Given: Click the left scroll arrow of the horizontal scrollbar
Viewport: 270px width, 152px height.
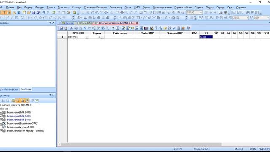Looking at the screenshot, I should [59, 144].
